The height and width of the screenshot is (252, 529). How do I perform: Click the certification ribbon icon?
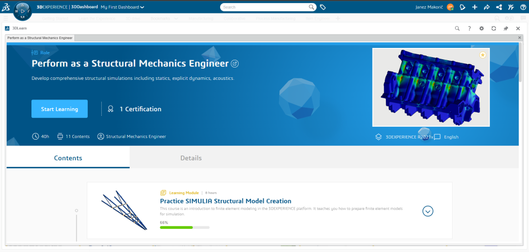[x=111, y=109]
